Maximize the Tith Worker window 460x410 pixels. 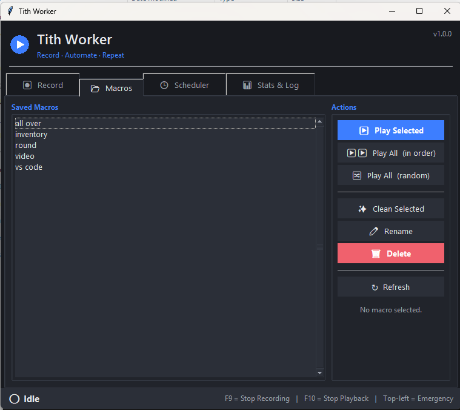[419, 11]
